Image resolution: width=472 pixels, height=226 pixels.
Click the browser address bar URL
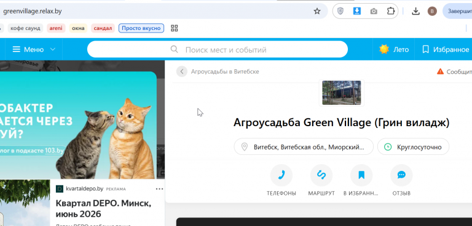33,12
